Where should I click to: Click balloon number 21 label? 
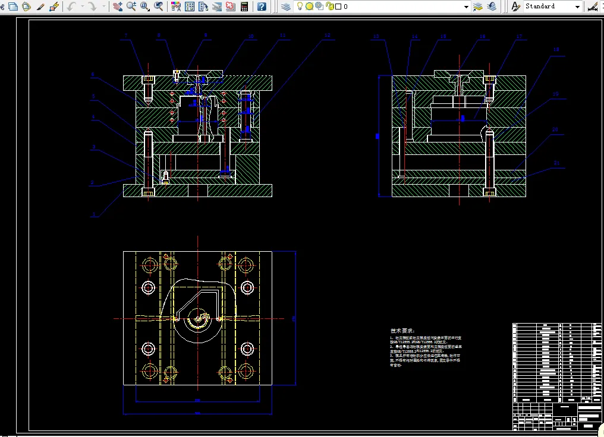556,163
